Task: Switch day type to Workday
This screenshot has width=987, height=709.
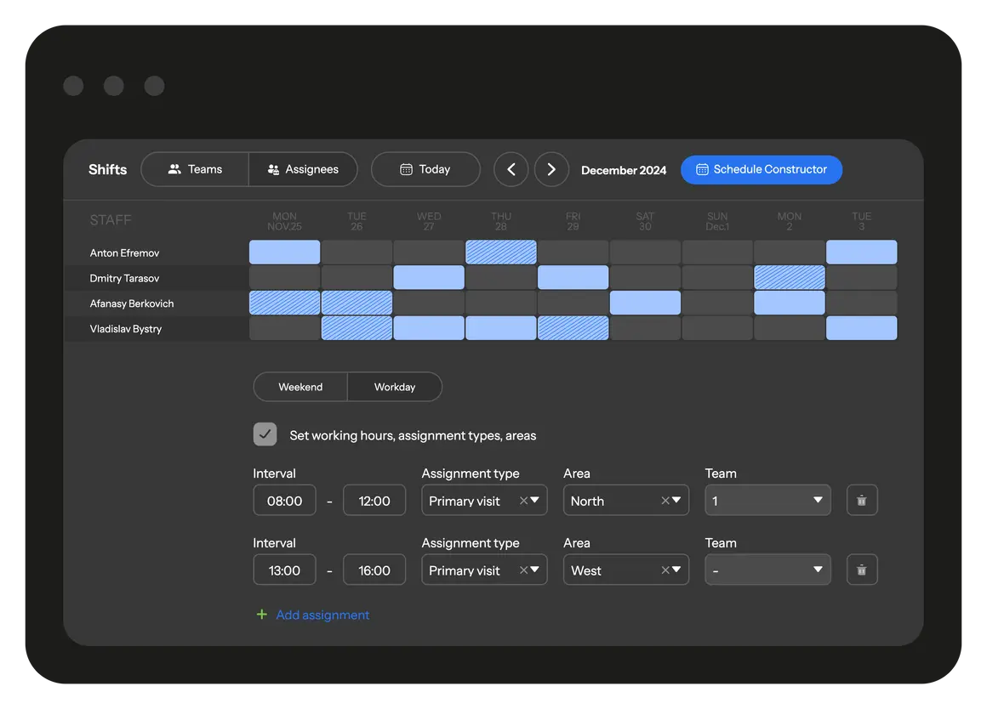Action: 395,387
